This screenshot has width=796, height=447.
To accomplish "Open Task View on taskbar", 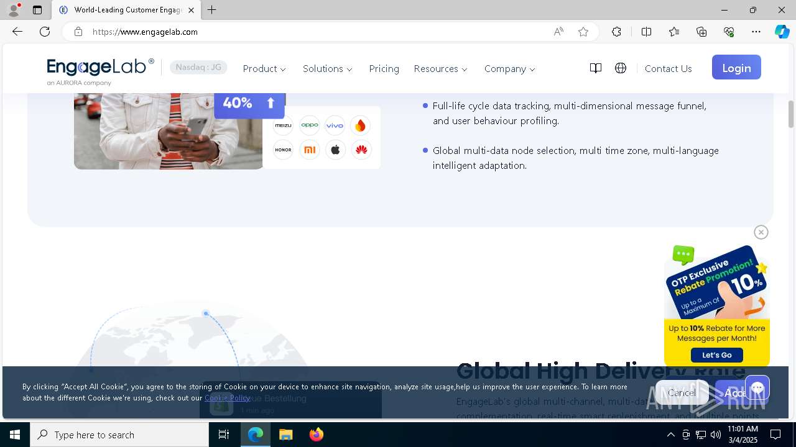I will click(224, 435).
